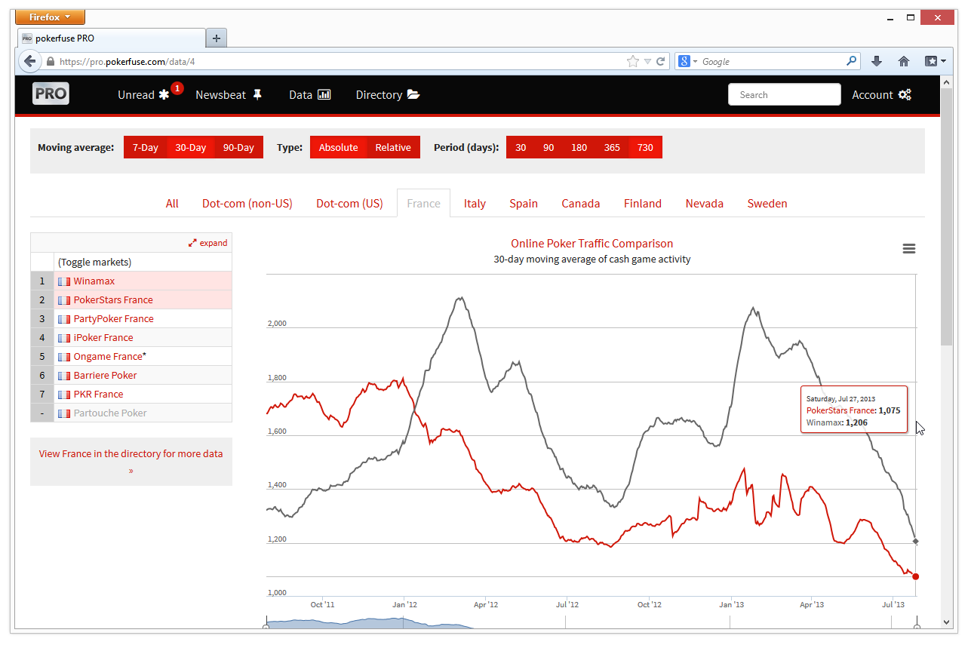Screen dimensions: 971x648
Task: Click the (Toggle markets) row
Action: 131,262
